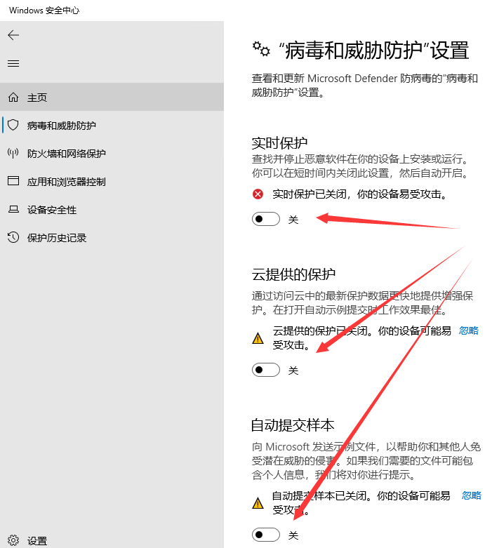This screenshot has width=492, height=548.
Task: Click 忽略 for the 自动提交样本 warning
Action: tap(472, 495)
